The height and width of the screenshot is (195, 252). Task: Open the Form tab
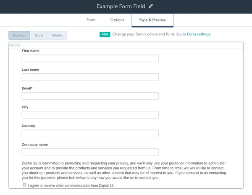click(x=91, y=20)
